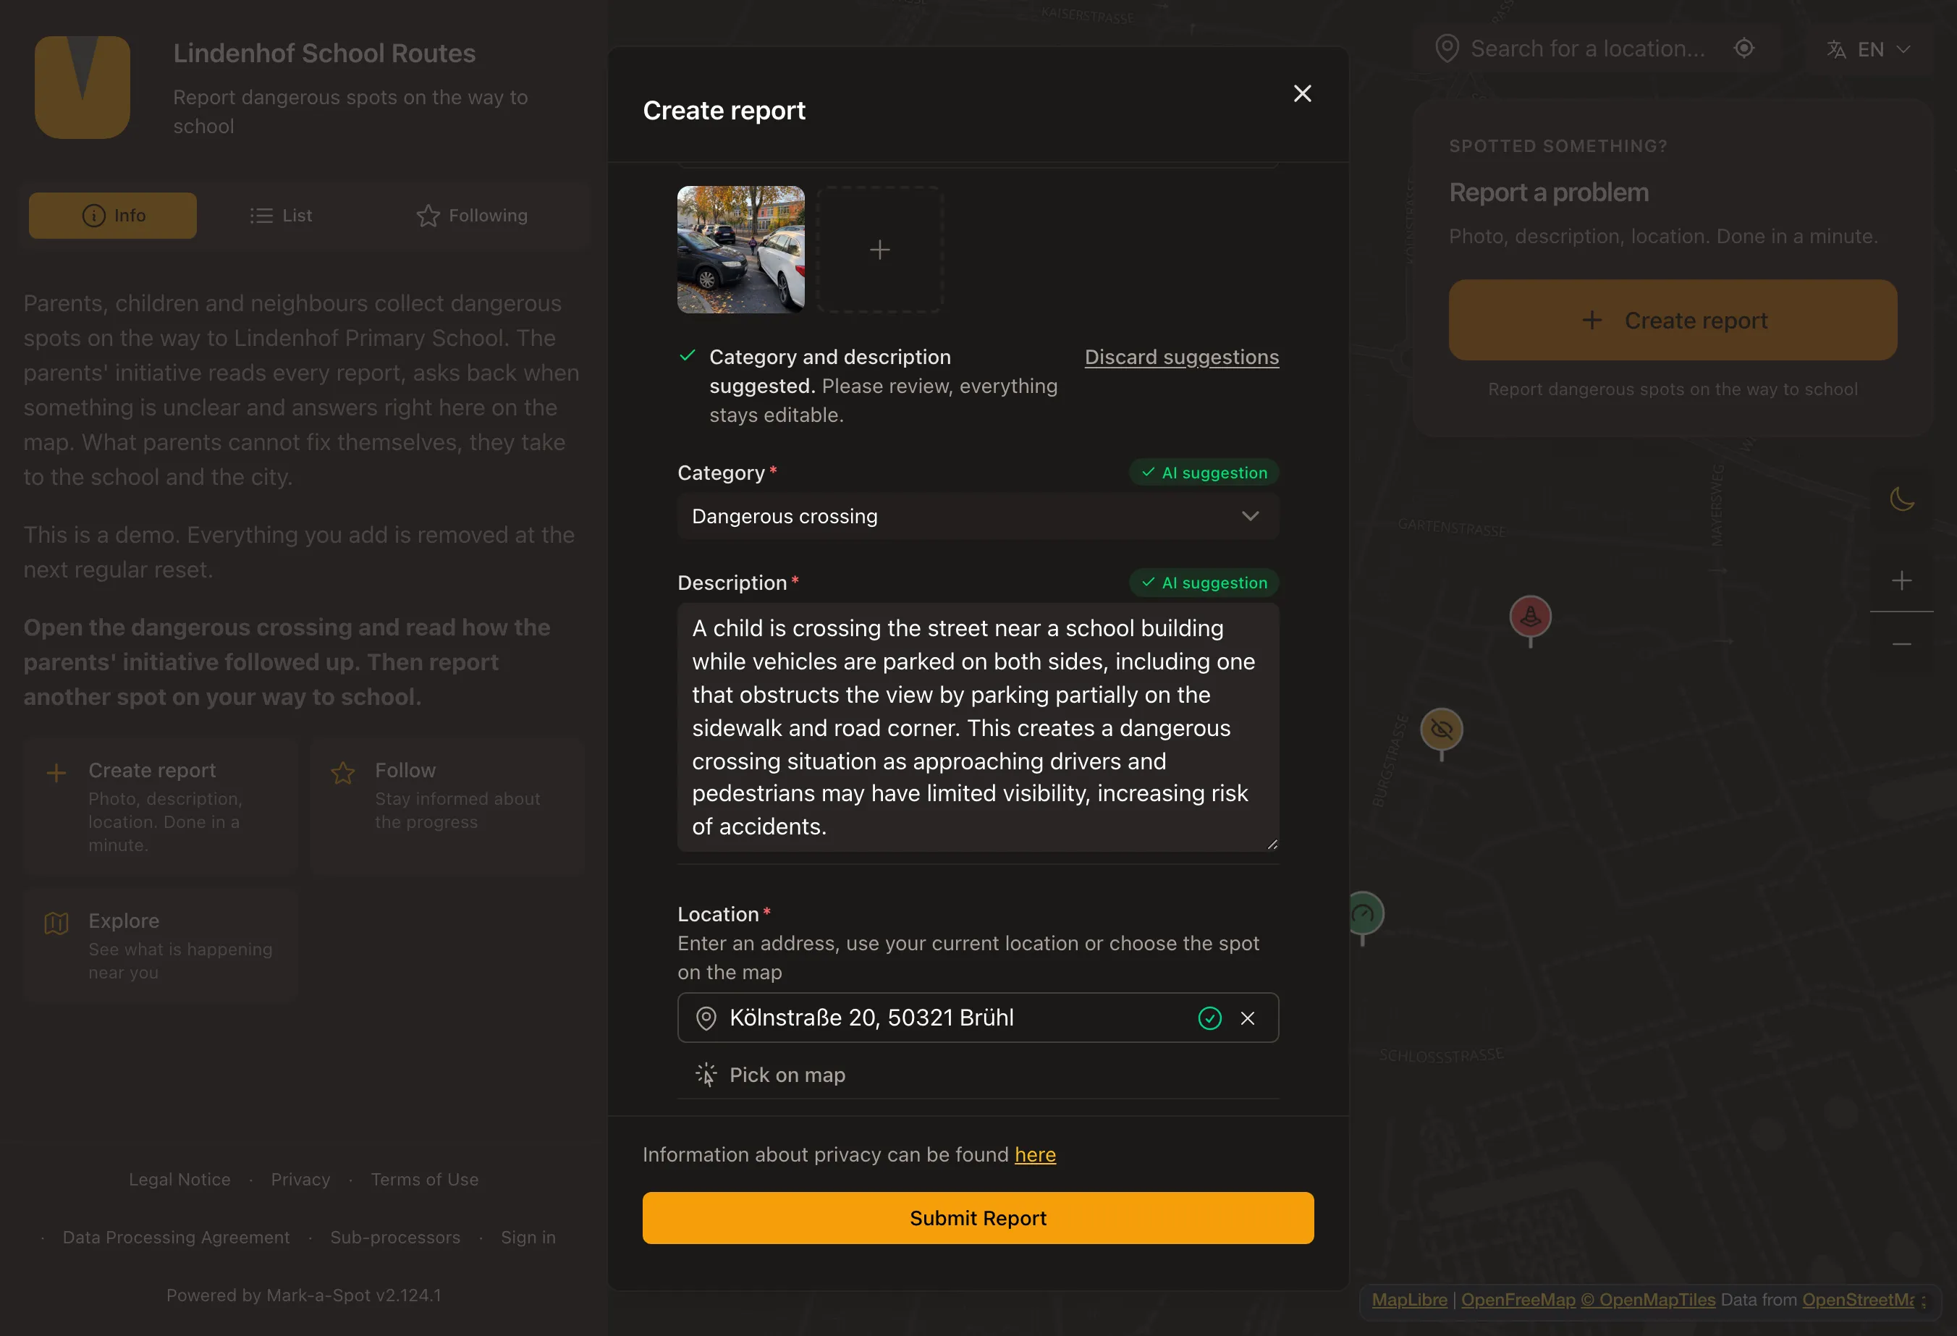Open the Sub-processors link
This screenshot has width=1957, height=1336.
pyautogui.click(x=395, y=1238)
